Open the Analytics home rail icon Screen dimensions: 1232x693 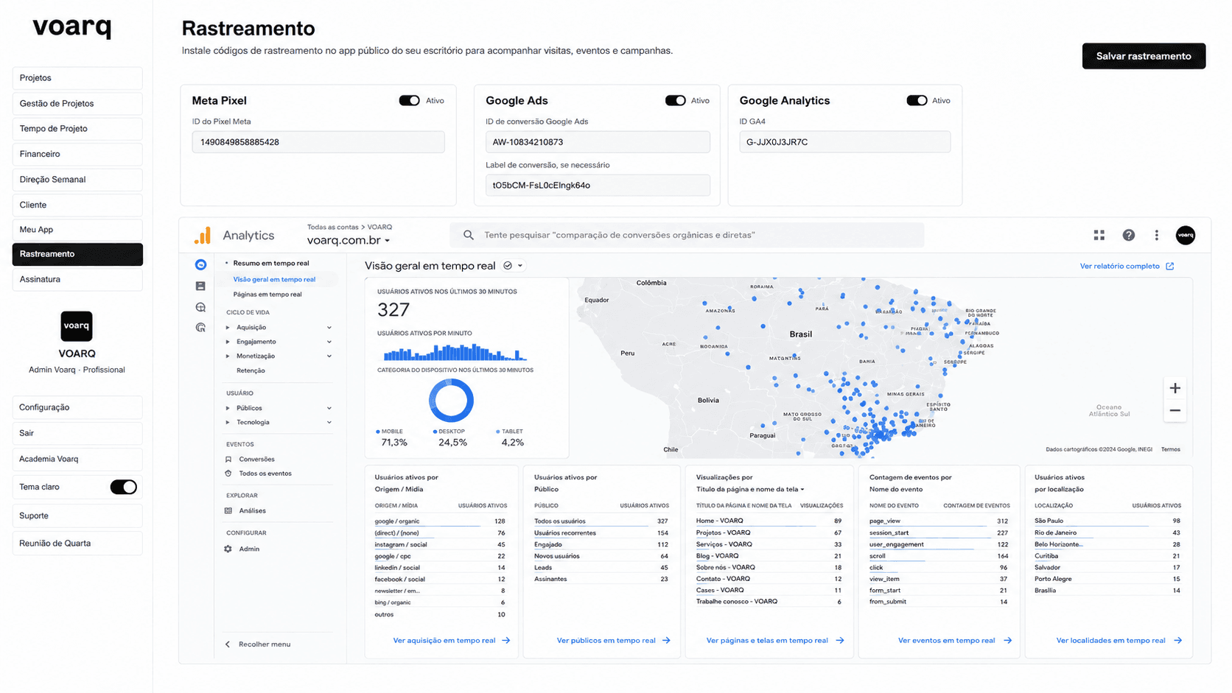200,264
